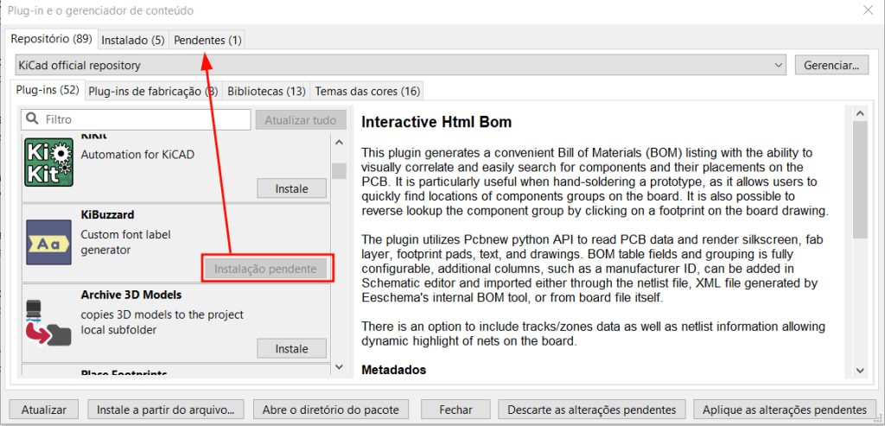
Task: Select the Archive 3D Models title text
Action: 131,296
